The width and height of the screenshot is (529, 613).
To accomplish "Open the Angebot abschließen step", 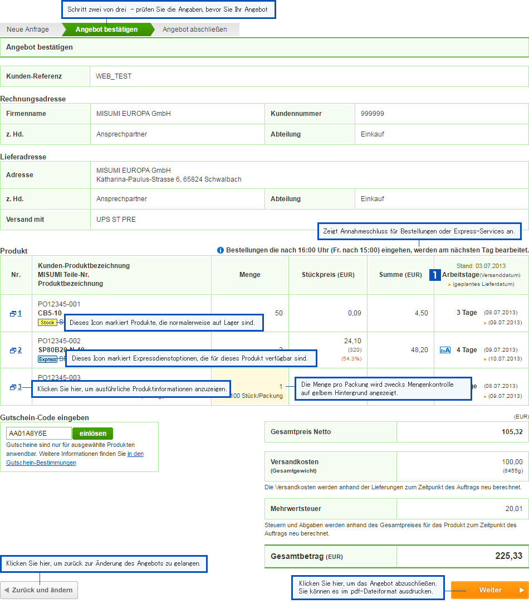I will (x=194, y=30).
